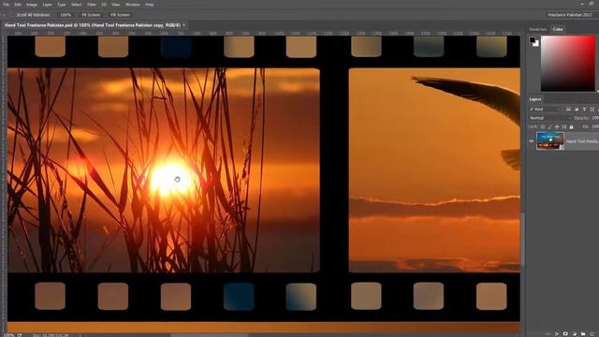Open the Select menu
The image size is (599, 337).
76,5
